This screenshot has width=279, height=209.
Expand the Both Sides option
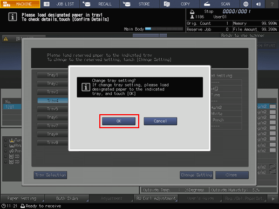tap(67, 198)
